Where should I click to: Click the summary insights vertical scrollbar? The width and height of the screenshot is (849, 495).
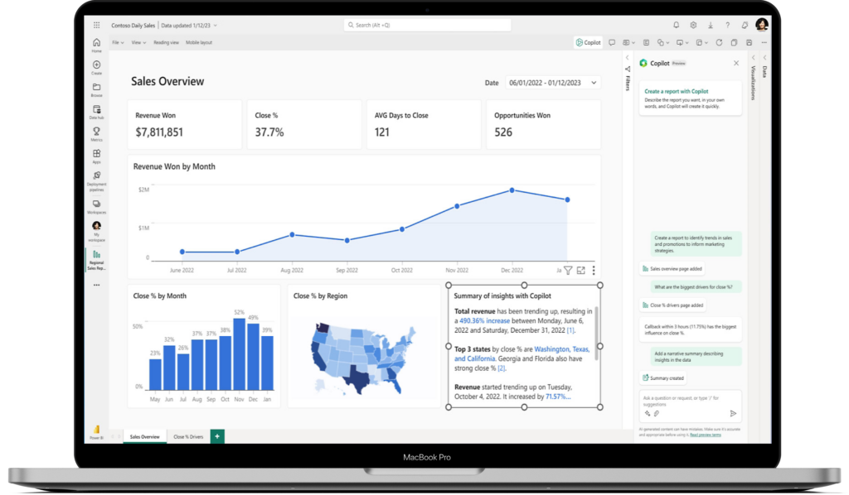pos(597,334)
